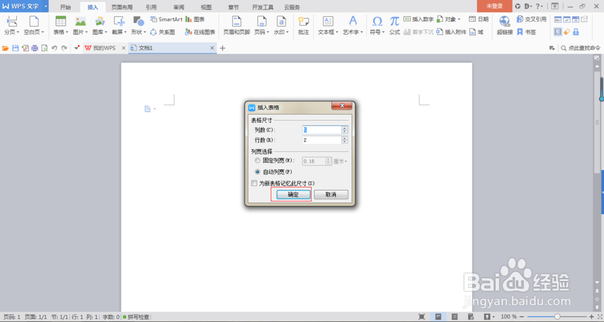
Task: Switch to outline view in status bar
Action: click(x=455, y=317)
